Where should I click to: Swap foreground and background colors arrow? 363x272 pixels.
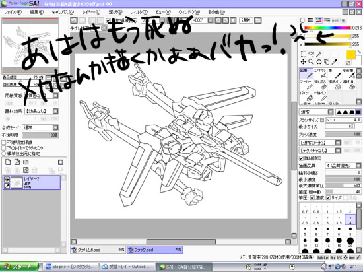(358, 52)
